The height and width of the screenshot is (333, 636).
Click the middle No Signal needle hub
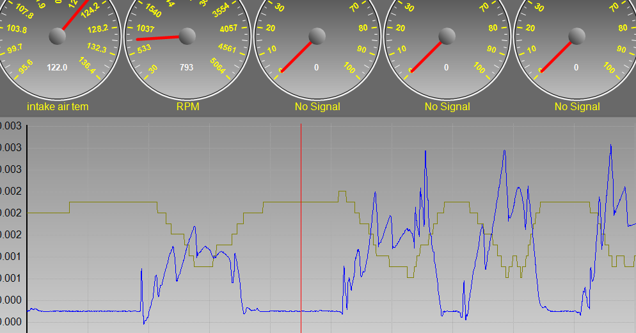(447, 36)
